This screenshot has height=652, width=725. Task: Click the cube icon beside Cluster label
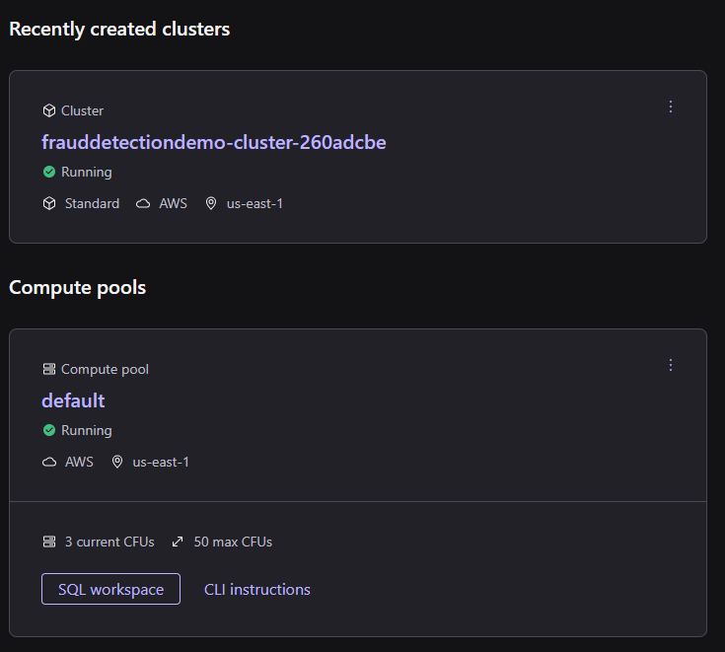pos(49,110)
